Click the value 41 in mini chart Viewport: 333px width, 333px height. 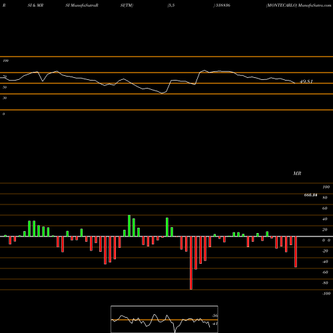(x=215, y=324)
